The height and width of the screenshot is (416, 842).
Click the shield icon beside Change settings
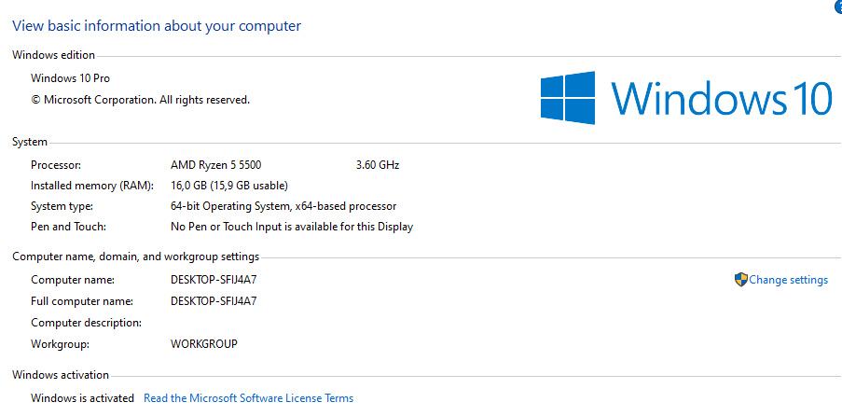point(741,279)
